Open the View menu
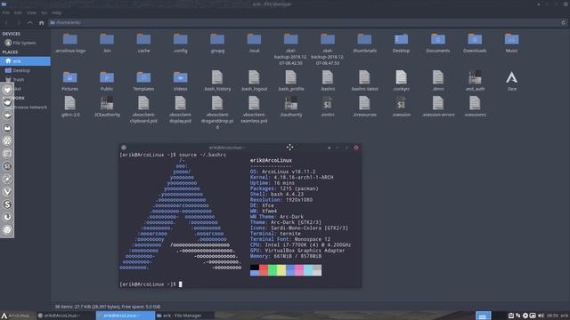Screen dimensions: 570x320 (31, 12)
